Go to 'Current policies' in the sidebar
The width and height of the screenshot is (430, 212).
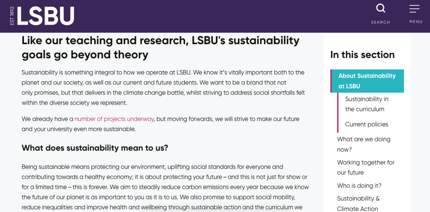click(x=366, y=124)
